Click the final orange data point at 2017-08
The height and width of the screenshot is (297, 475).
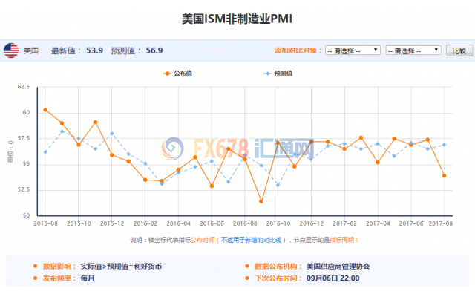[445, 176]
